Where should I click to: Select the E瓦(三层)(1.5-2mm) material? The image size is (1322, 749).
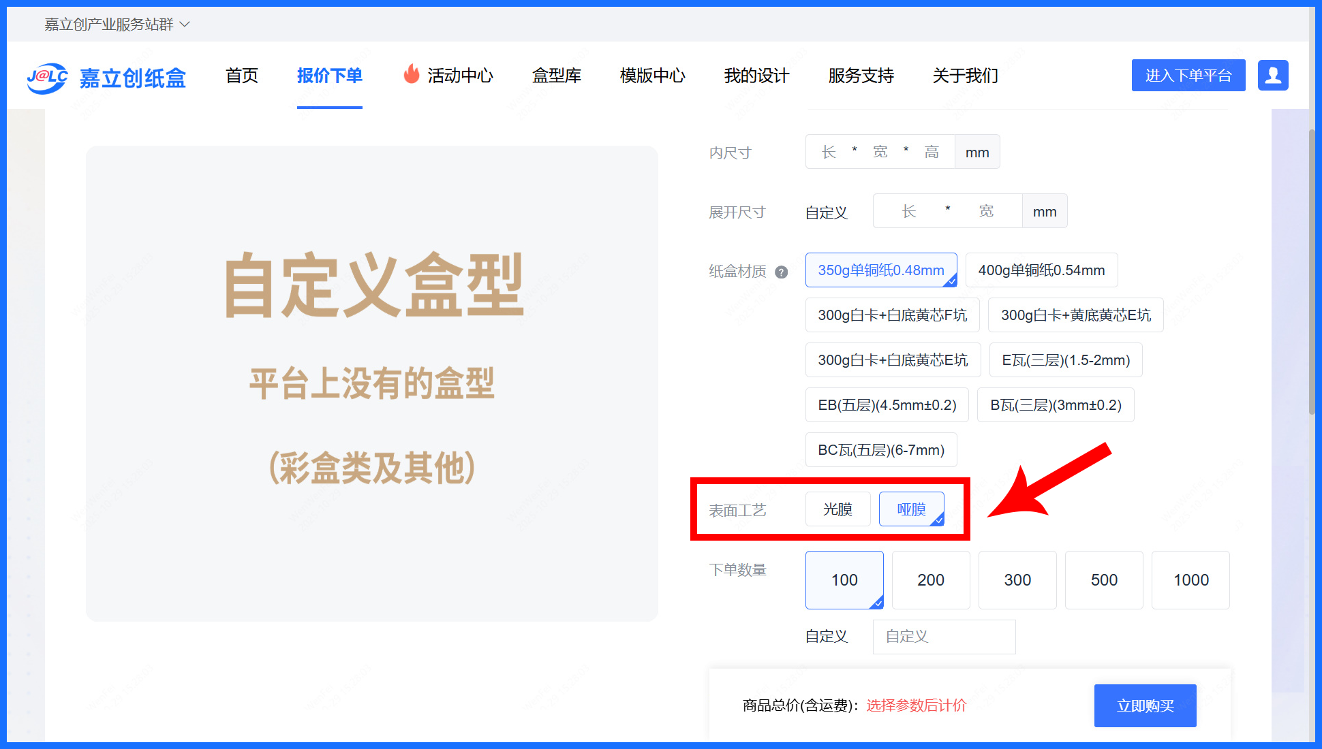[x=1065, y=360]
